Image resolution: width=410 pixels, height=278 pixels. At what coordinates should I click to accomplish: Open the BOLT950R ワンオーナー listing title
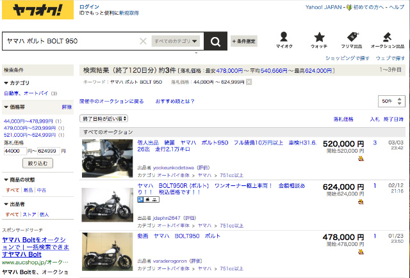[x=221, y=189]
